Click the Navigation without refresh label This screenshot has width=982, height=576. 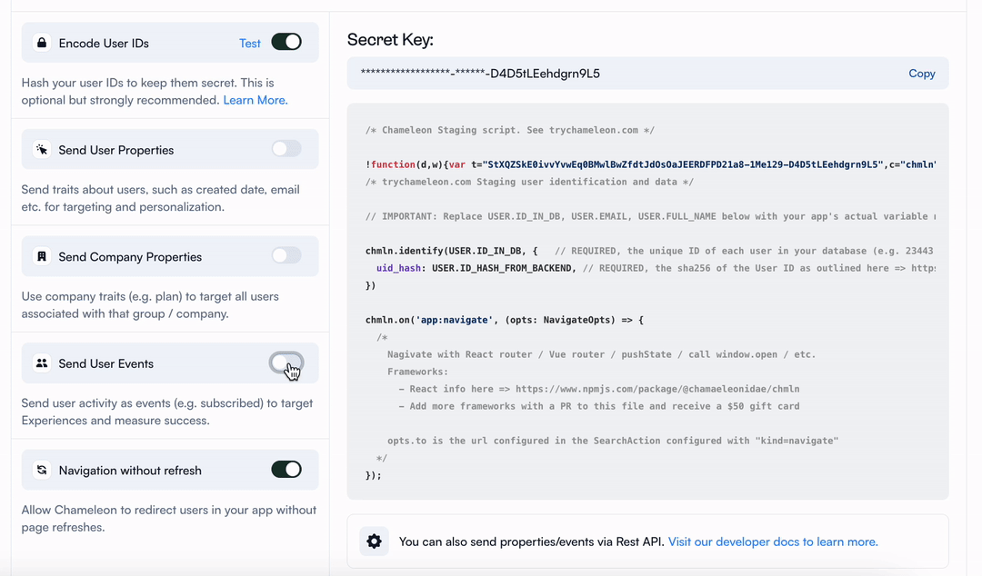pos(130,471)
